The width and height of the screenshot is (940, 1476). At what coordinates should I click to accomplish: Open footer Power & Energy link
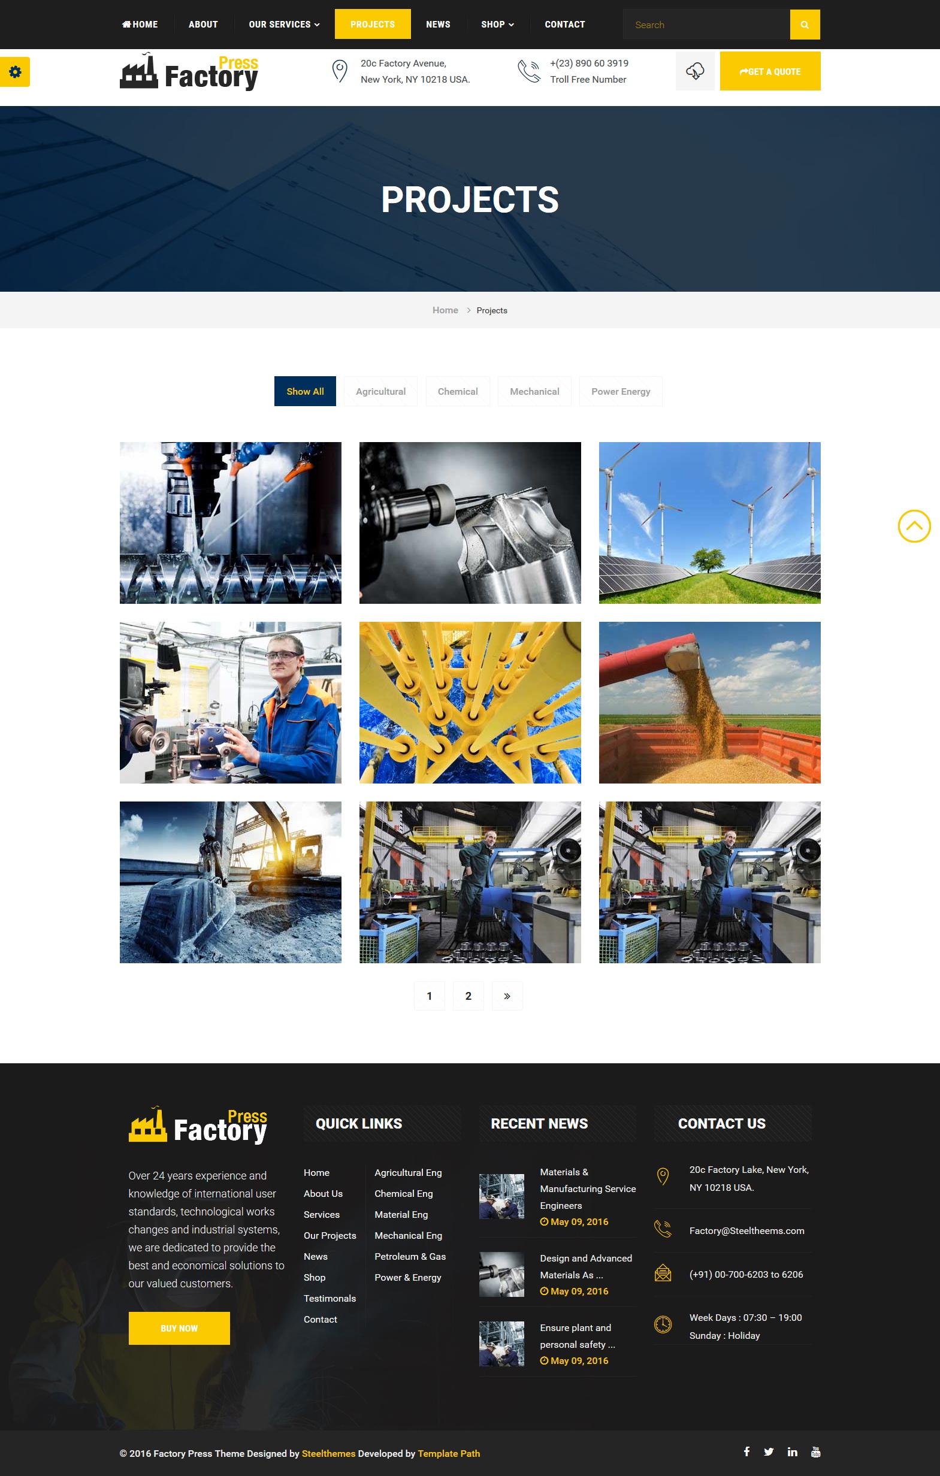(x=408, y=1277)
